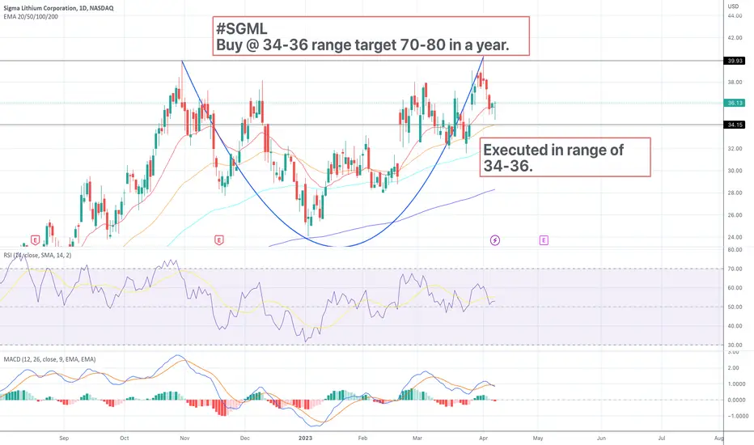Screen dimensions: 754x445
Task: Click the Sep label on the time axis
Action: (64, 439)
